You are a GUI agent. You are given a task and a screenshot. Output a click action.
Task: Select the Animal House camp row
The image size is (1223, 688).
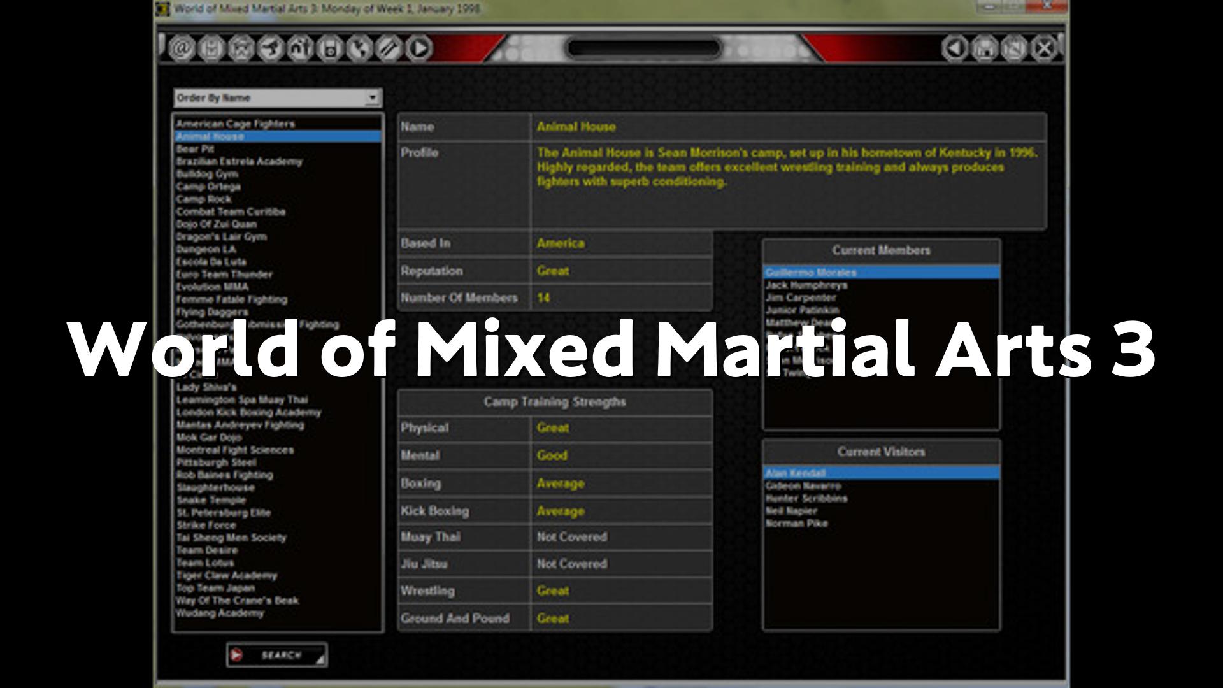pos(278,136)
